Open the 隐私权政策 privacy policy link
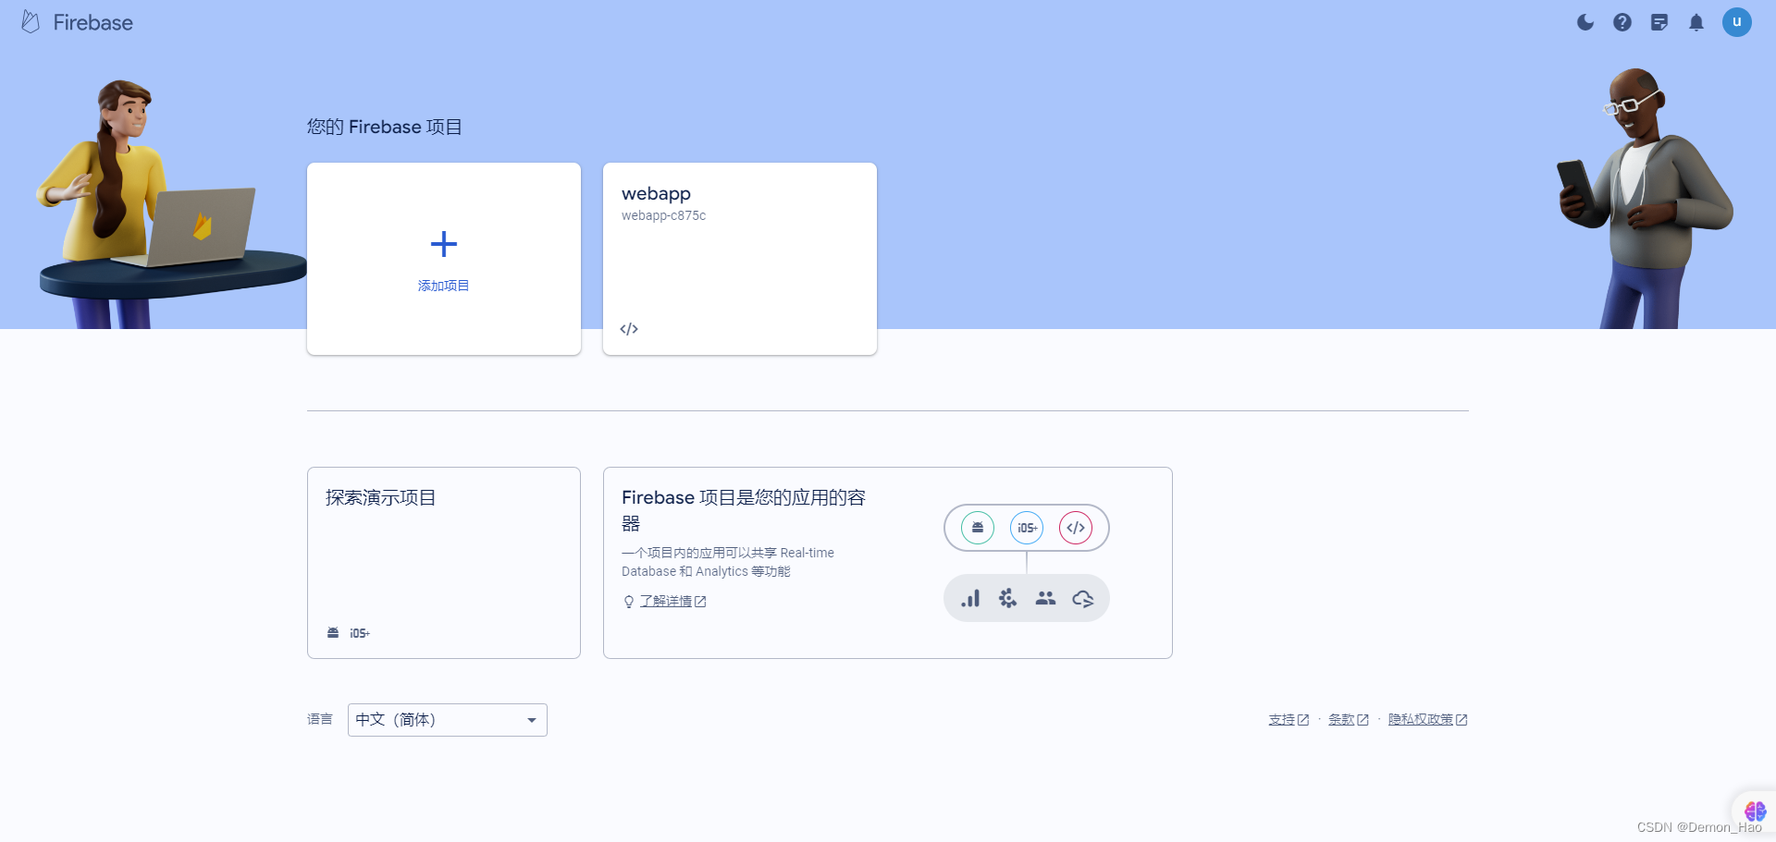 pyautogui.click(x=1428, y=719)
